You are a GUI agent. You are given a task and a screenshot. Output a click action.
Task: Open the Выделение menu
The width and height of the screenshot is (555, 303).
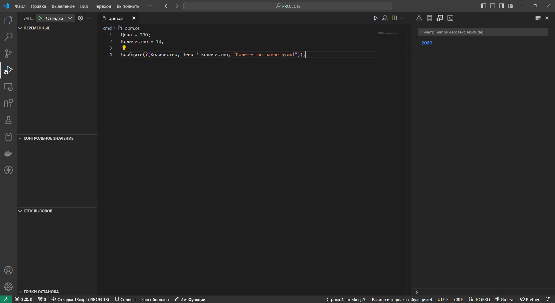[63, 6]
